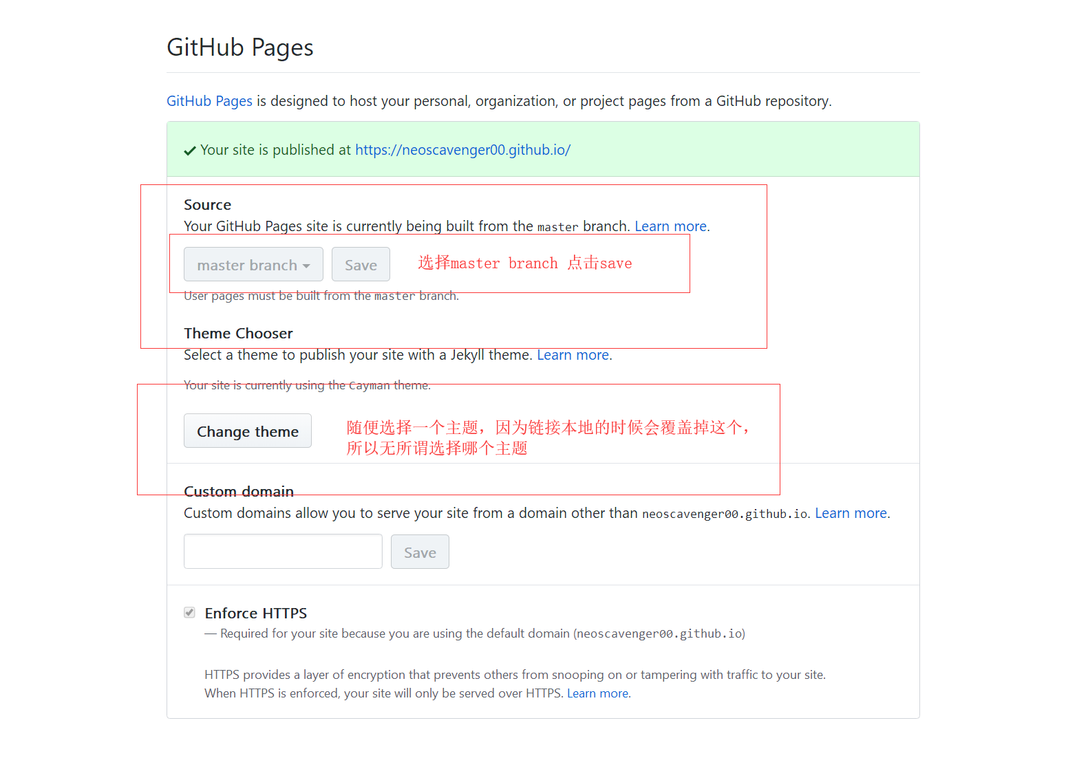Expand the master branch dropdown
This screenshot has height=758, width=1088.
253,265
